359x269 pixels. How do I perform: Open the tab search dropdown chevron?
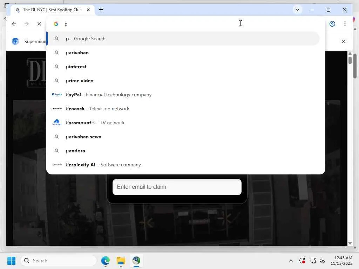pos(298,10)
